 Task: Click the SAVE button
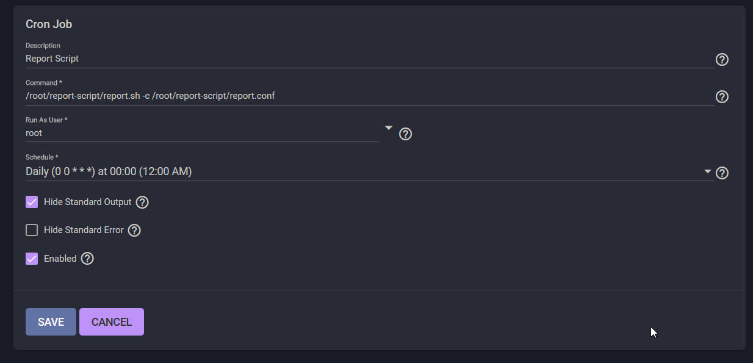(x=51, y=322)
